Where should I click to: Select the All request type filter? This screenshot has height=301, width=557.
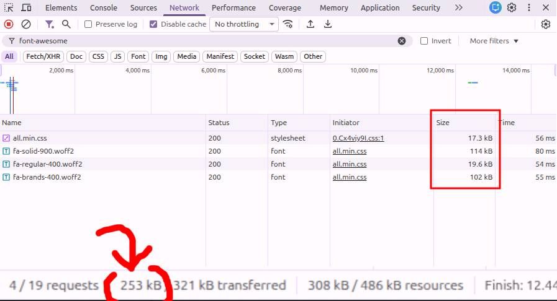(x=9, y=56)
